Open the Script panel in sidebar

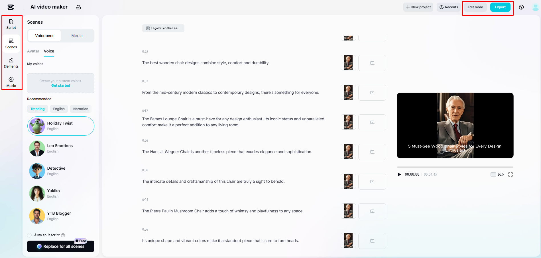pyautogui.click(x=11, y=24)
